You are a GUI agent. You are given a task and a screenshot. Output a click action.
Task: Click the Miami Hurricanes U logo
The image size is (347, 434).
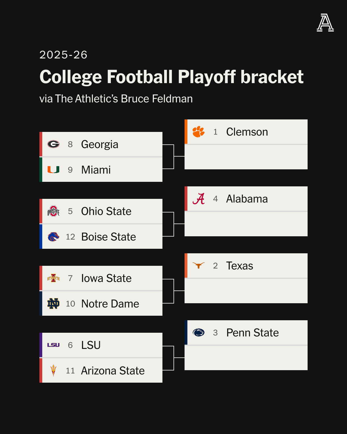coord(53,170)
